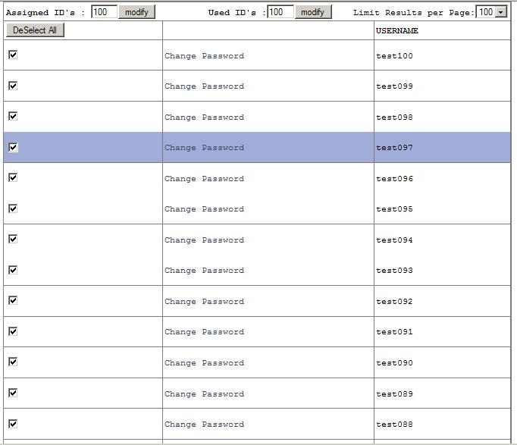Select the username text test094
Screen dimensions: 517x445
pyautogui.click(x=394, y=240)
